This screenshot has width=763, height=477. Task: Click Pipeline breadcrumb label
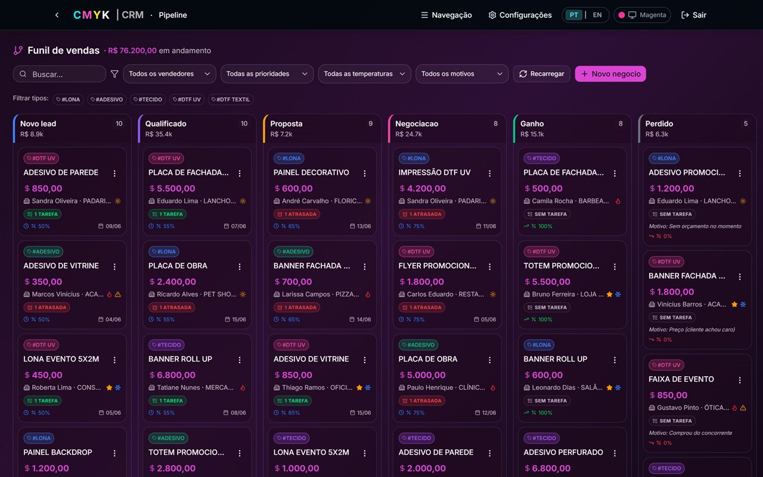pyautogui.click(x=173, y=15)
